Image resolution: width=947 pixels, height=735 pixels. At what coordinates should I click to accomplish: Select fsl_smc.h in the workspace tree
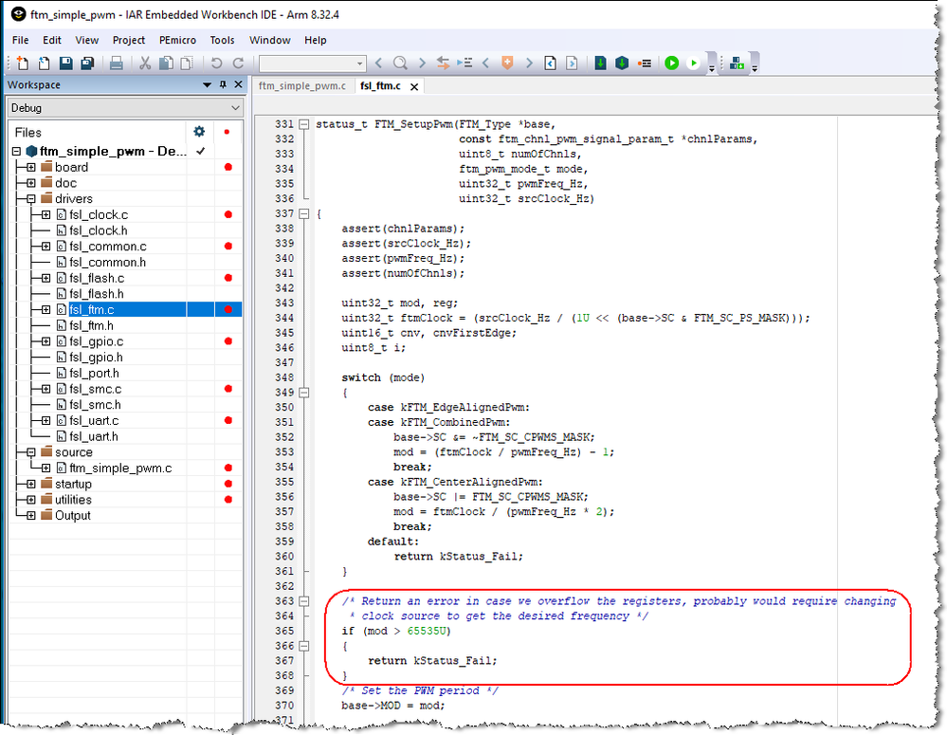(95, 405)
